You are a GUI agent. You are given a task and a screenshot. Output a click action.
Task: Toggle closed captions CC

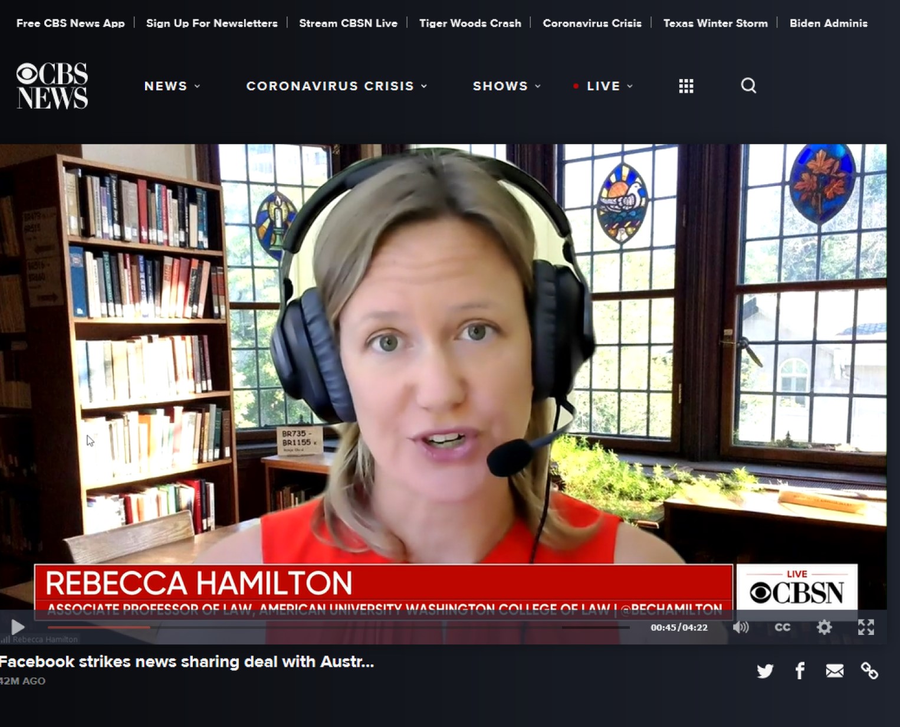pyautogui.click(x=782, y=627)
